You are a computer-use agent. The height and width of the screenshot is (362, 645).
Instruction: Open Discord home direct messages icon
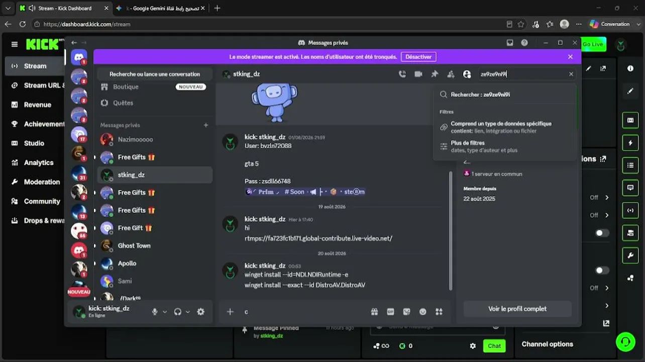(x=79, y=57)
